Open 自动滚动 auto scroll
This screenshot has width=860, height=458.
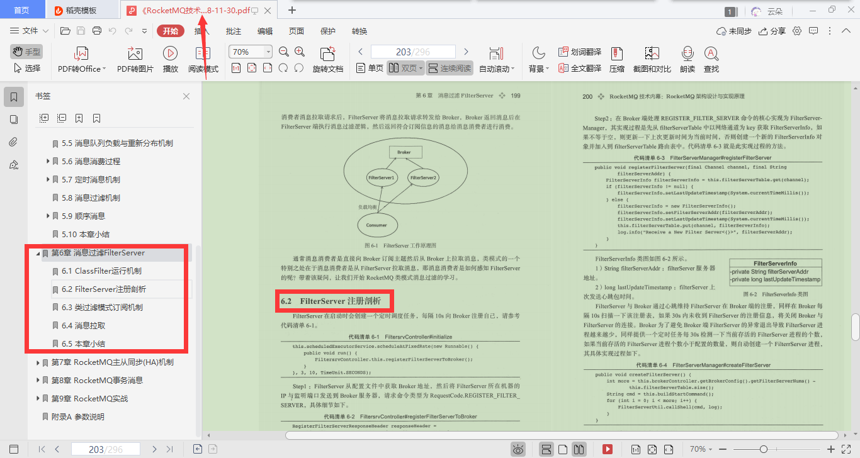(497, 60)
